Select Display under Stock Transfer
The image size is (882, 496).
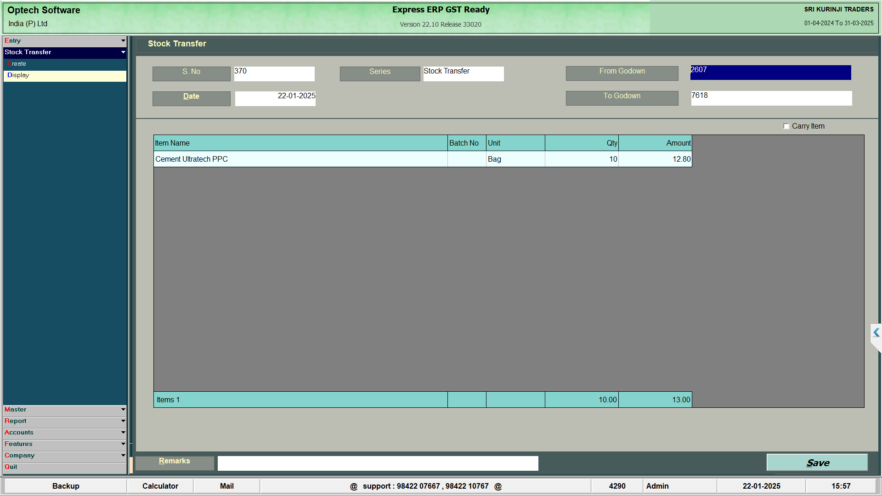click(x=18, y=75)
